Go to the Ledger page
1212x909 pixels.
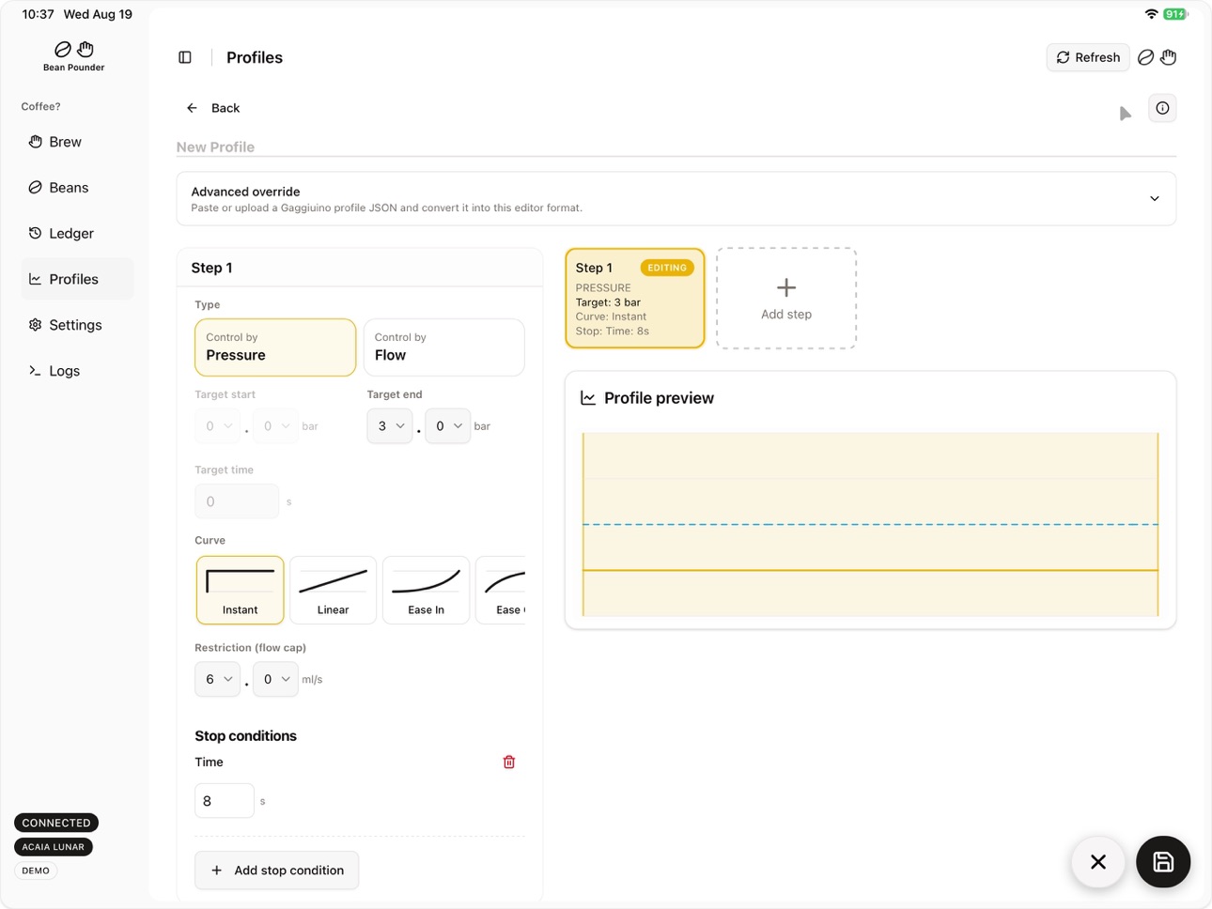click(77, 233)
